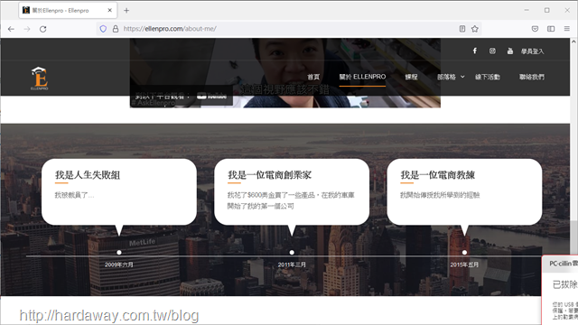Click the PC-cillin notification popup title
The width and height of the screenshot is (578, 325).
(564, 264)
